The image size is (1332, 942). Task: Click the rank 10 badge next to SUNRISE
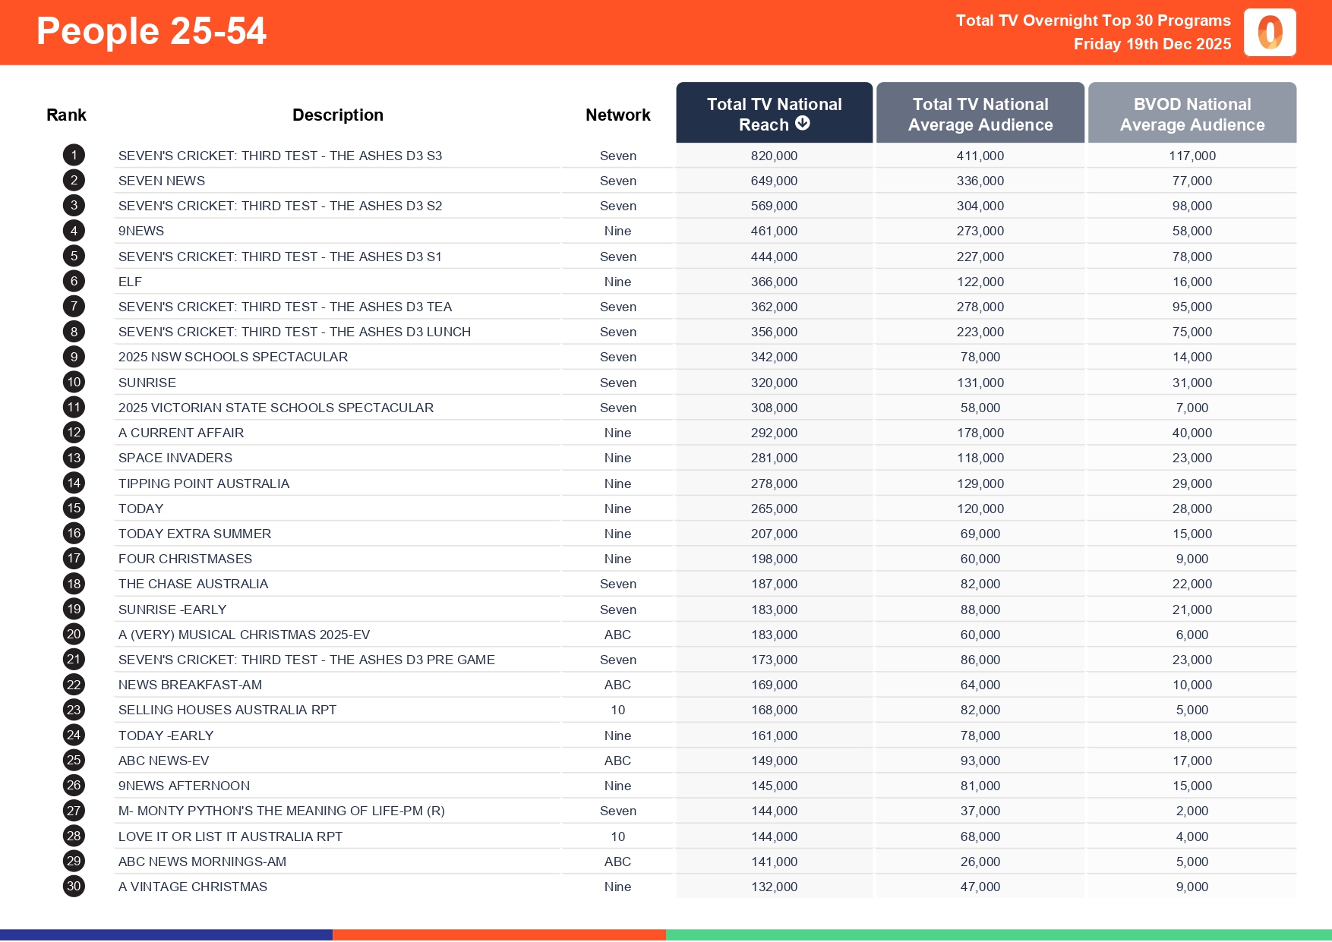pos(73,382)
